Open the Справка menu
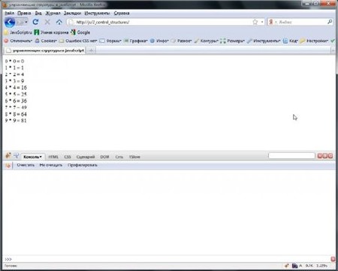Image resolution: width=338 pixels, height=271 pixels. [122, 13]
